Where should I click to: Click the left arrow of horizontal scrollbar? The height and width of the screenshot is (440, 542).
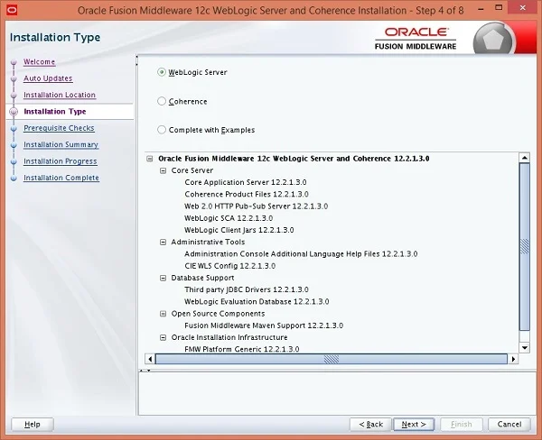tap(150, 359)
